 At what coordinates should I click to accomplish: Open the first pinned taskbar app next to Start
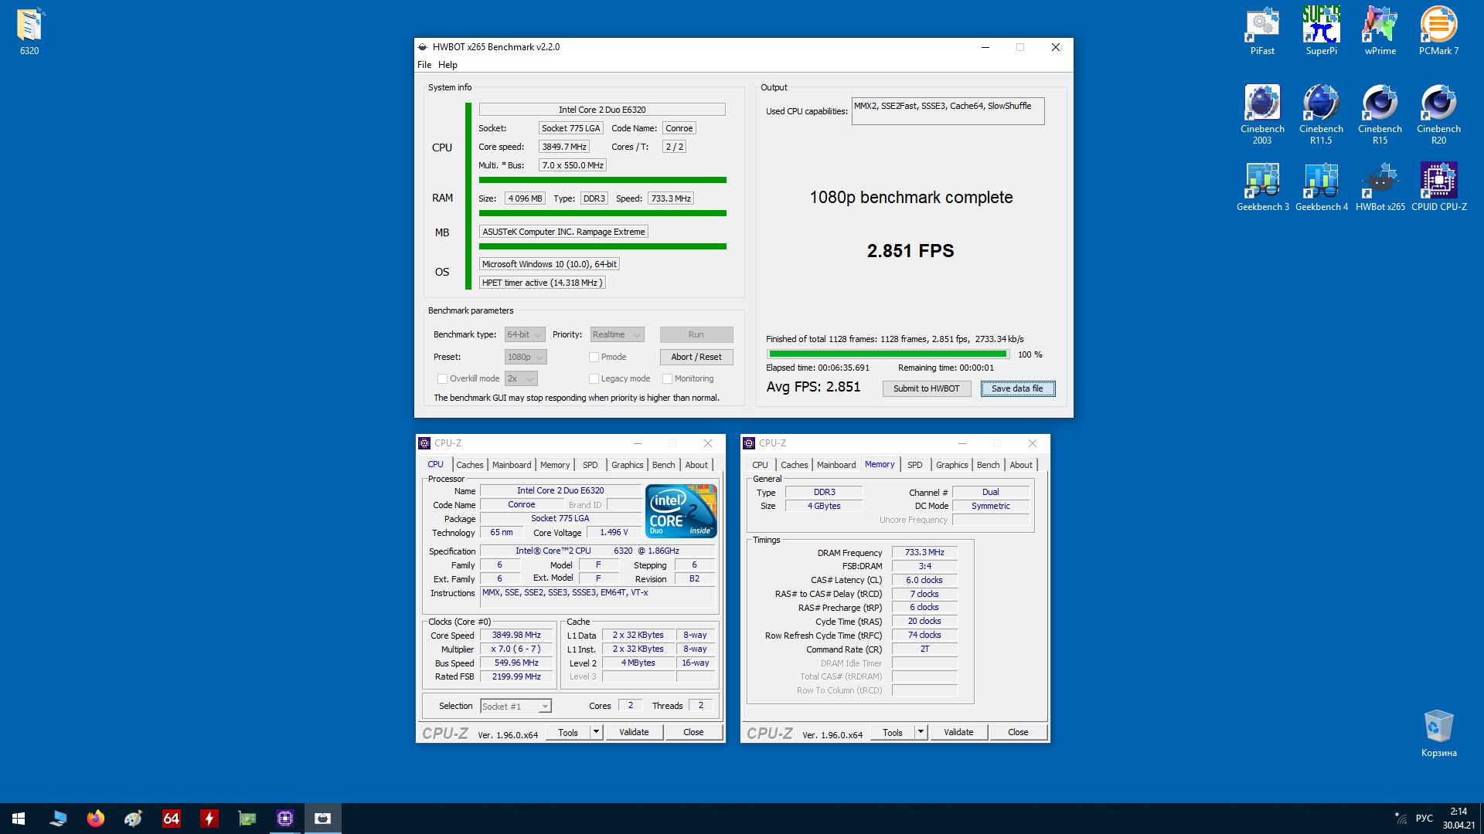(58, 819)
